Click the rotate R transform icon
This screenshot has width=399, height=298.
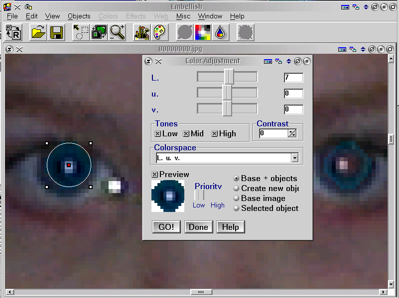click(x=13, y=32)
